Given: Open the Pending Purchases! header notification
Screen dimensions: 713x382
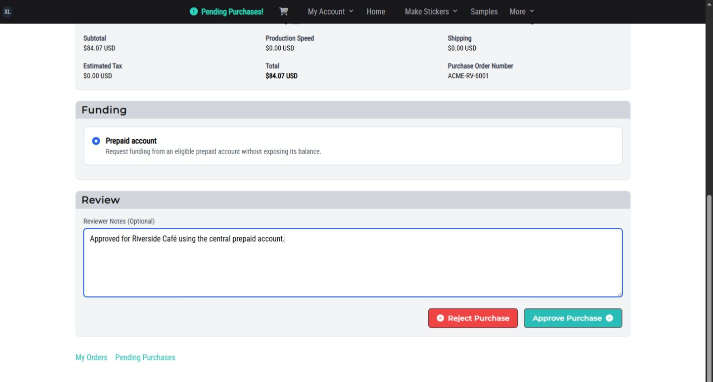Looking at the screenshot, I should coord(227,11).
